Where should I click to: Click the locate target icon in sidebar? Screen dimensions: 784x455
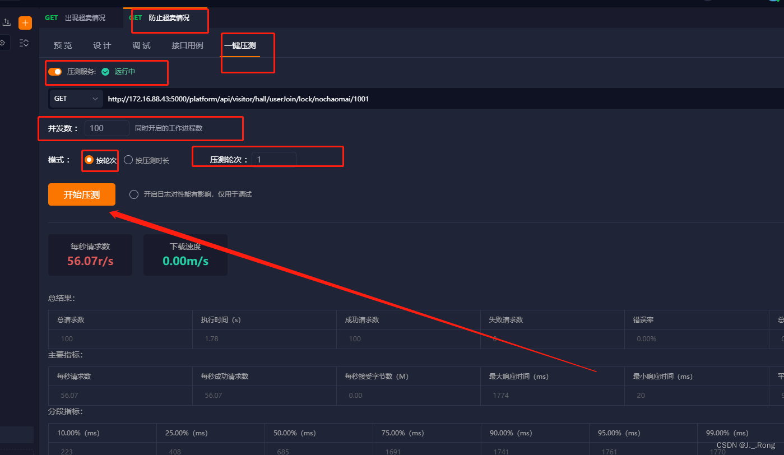tap(3, 43)
